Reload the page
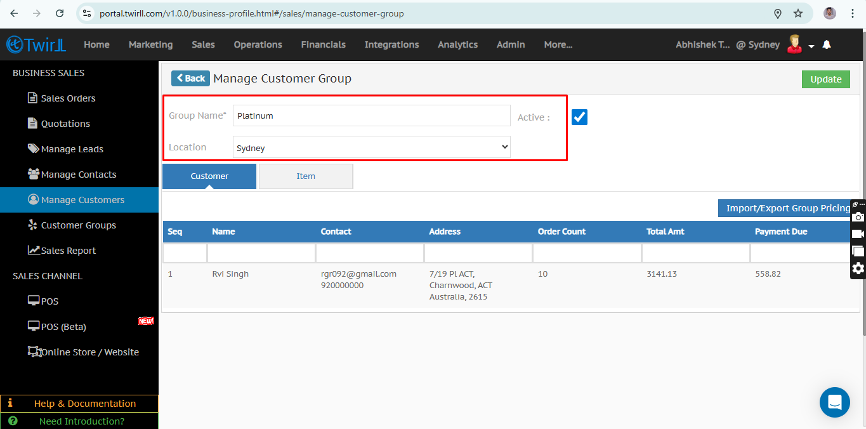The image size is (866, 429). 60,13
